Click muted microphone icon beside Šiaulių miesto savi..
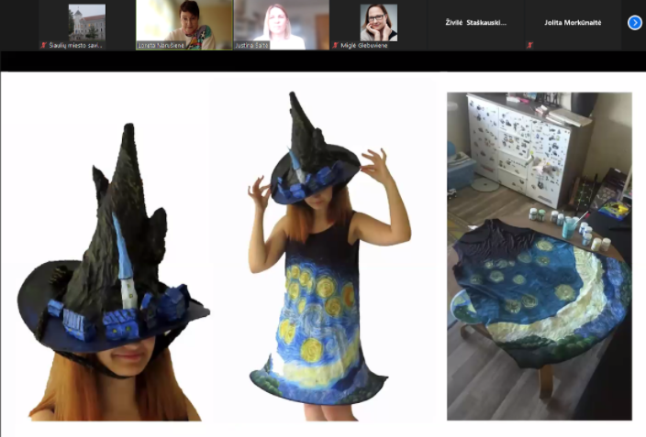 [x=44, y=45]
